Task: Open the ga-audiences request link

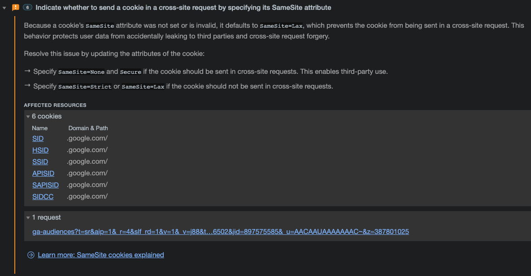Action: (x=221, y=232)
